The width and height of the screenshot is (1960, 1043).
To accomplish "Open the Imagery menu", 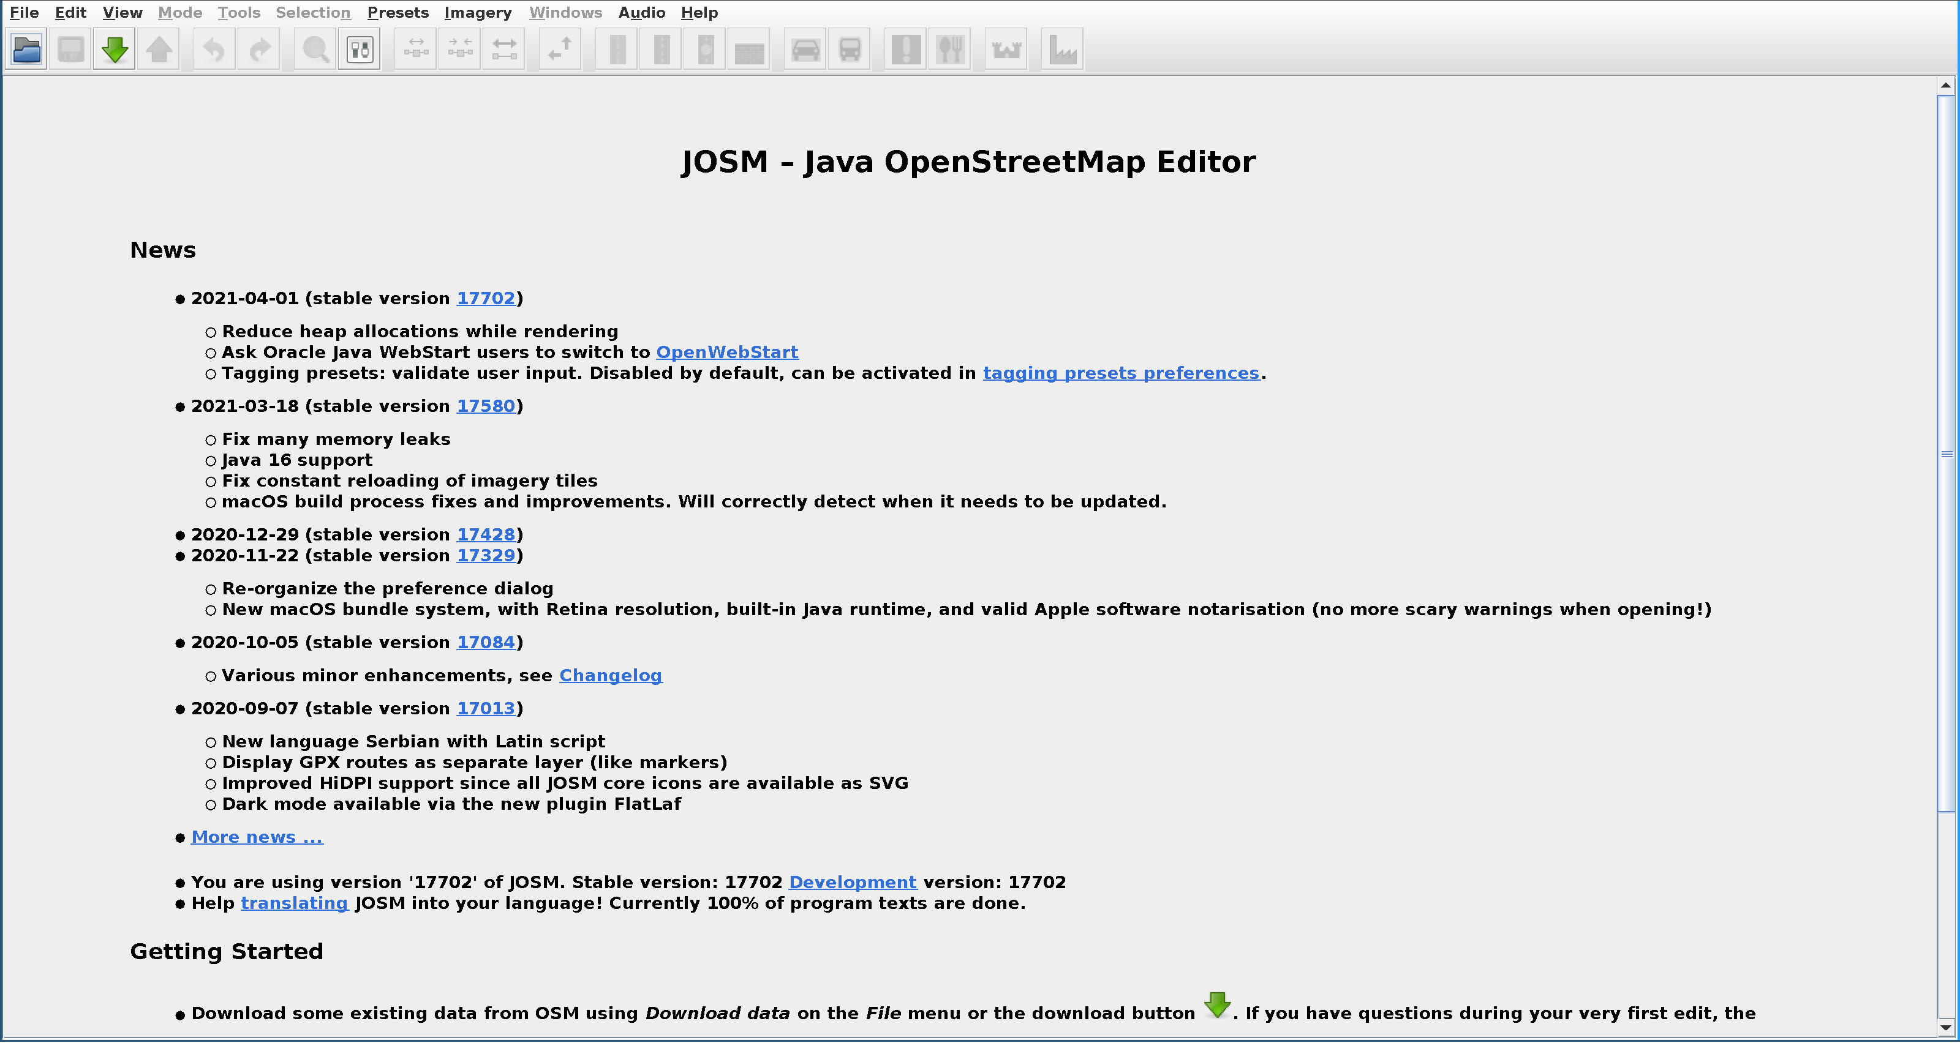I will [x=478, y=12].
